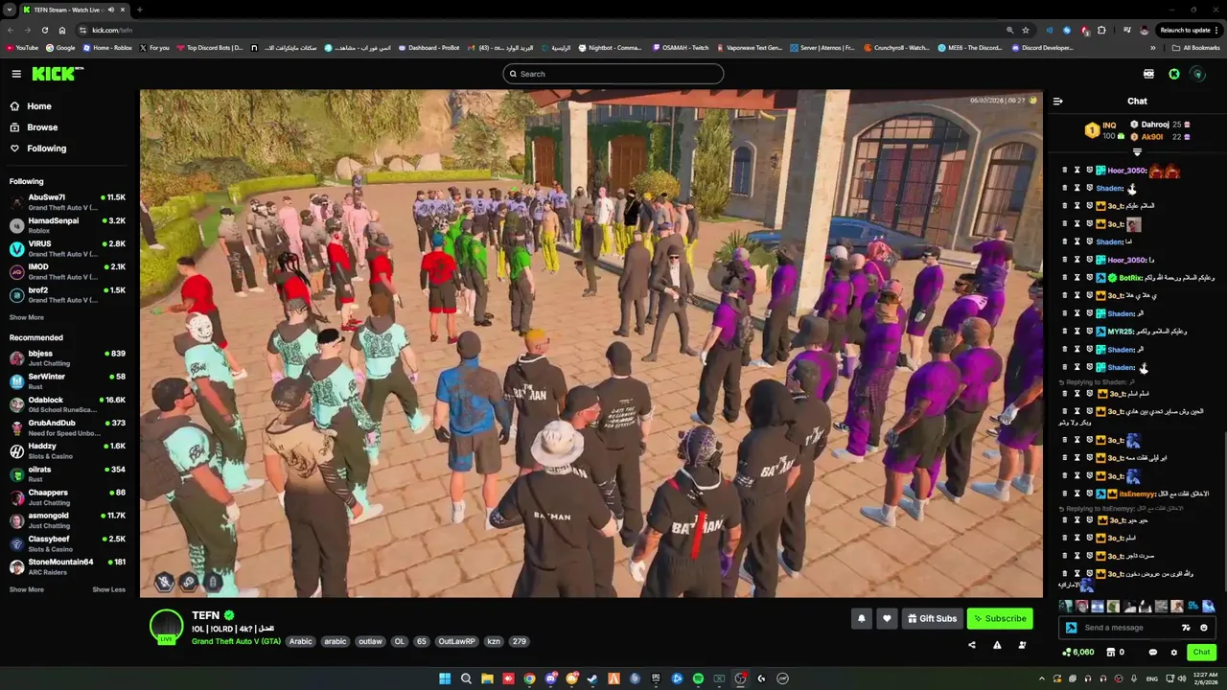Report the stream with warning icon
The image size is (1227, 690).
[997, 645]
